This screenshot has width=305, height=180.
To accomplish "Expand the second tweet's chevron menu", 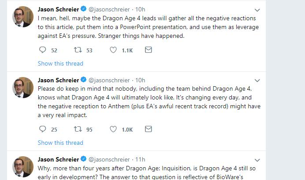I will coord(258,81).
